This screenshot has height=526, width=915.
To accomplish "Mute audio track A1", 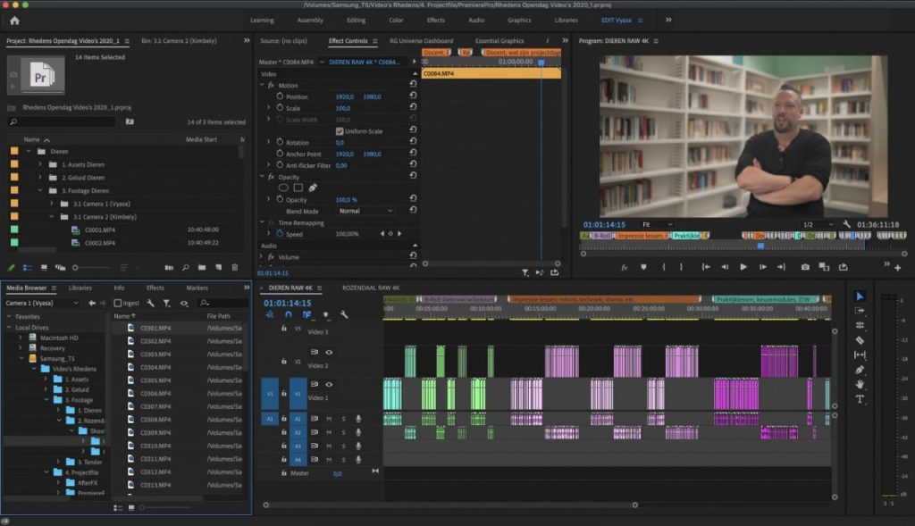I will click(x=328, y=418).
